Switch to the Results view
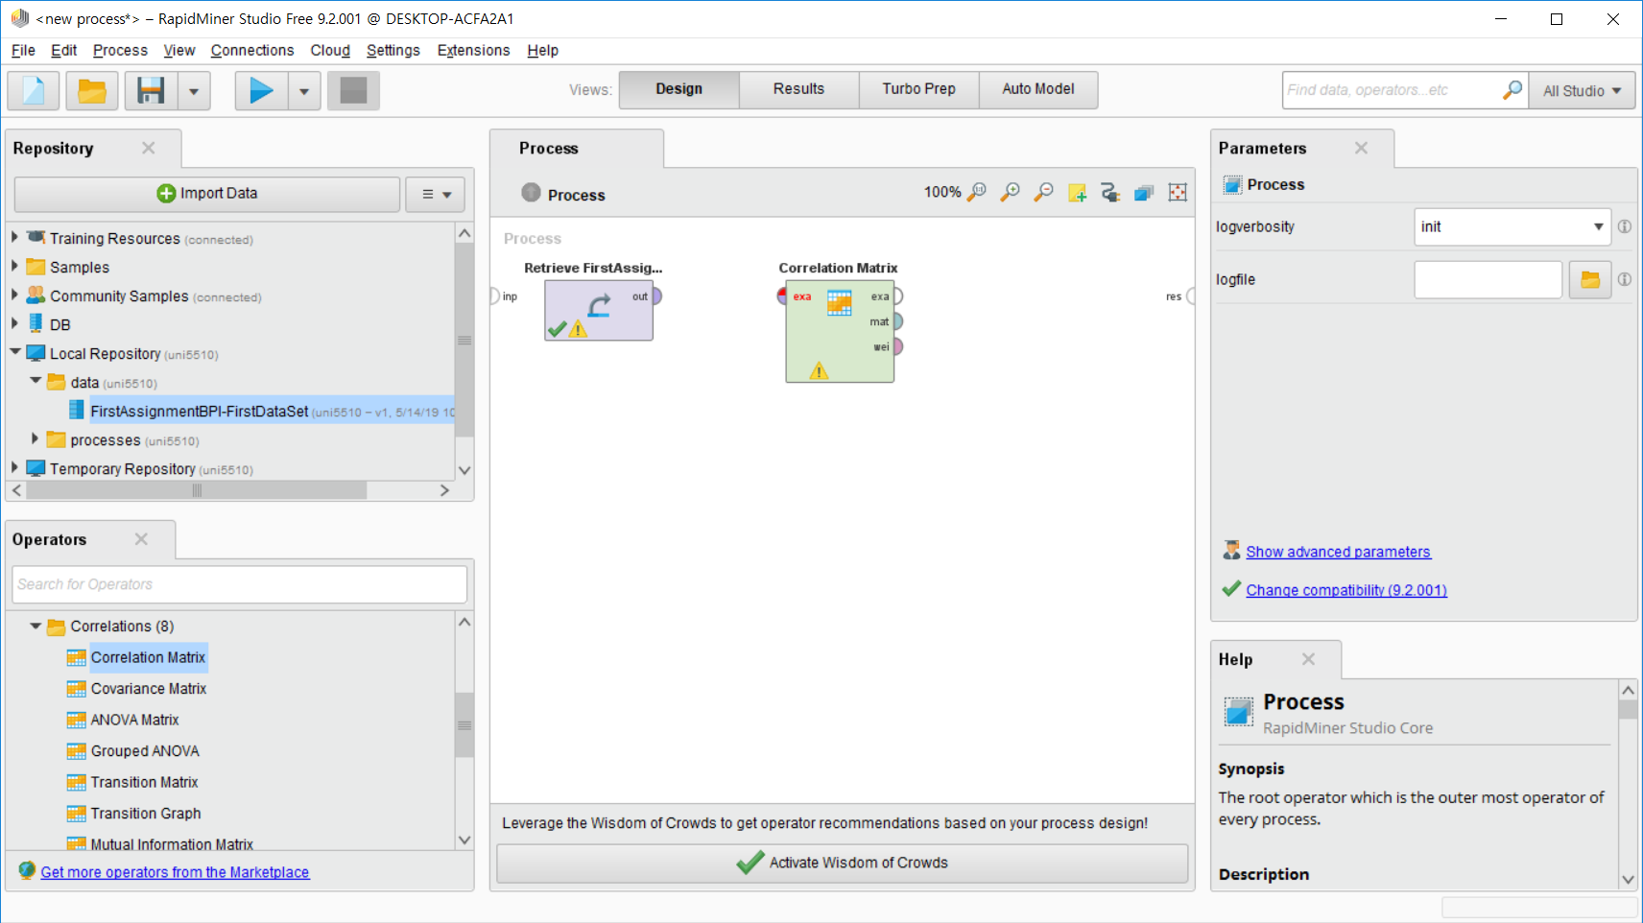 pos(798,89)
